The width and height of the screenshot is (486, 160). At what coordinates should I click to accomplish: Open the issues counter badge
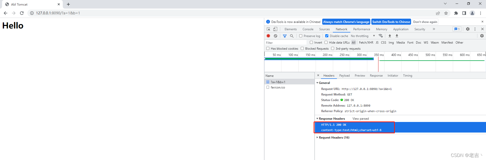coord(457,29)
